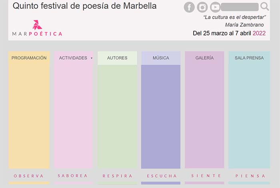Click the pink origami bird logo

tap(37, 25)
